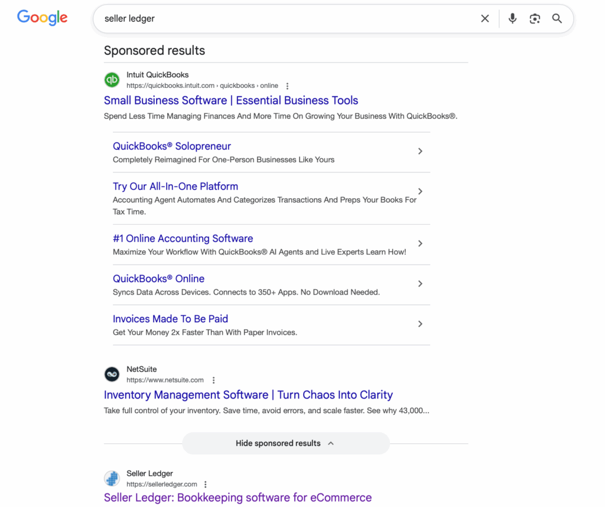Start voice search with the microphone
The width and height of the screenshot is (605, 507).
coord(512,19)
